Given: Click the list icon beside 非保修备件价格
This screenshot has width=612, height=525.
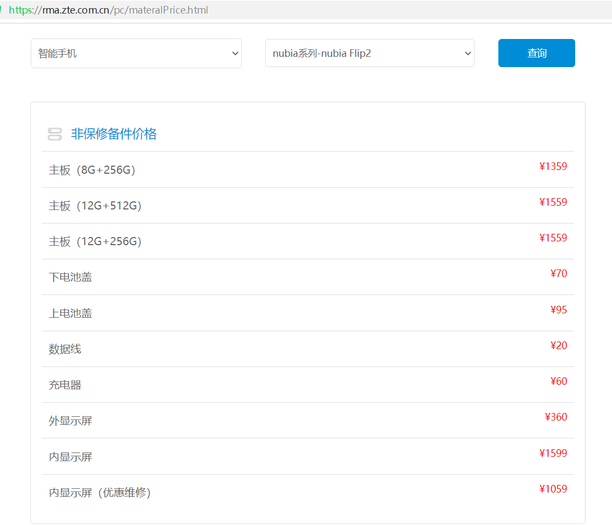Looking at the screenshot, I should [x=55, y=134].
